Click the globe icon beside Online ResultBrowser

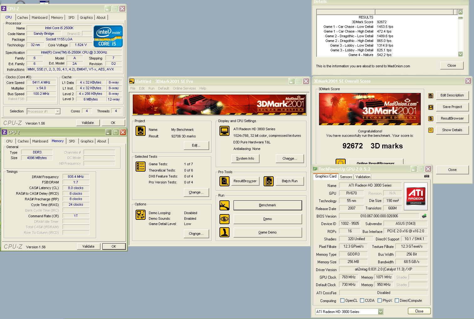tap(341, 162)
